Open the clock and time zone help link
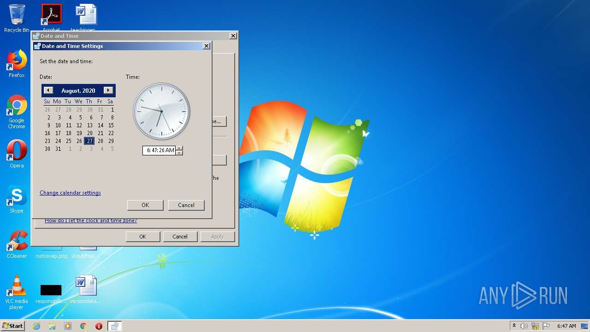590x332 pixels. point(91,220)
